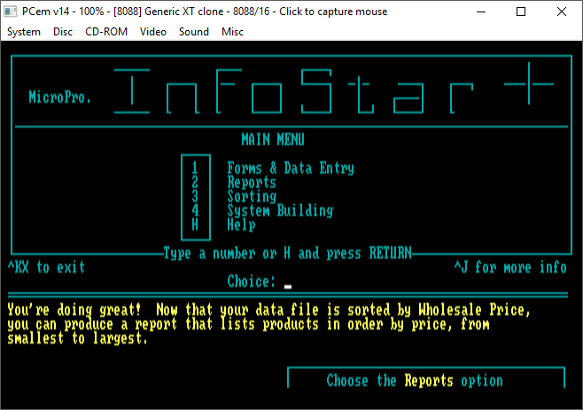The height and width of the screenshot is (410, 583).
Task: Click number 1 in the menu box
Action: [195, 168]
